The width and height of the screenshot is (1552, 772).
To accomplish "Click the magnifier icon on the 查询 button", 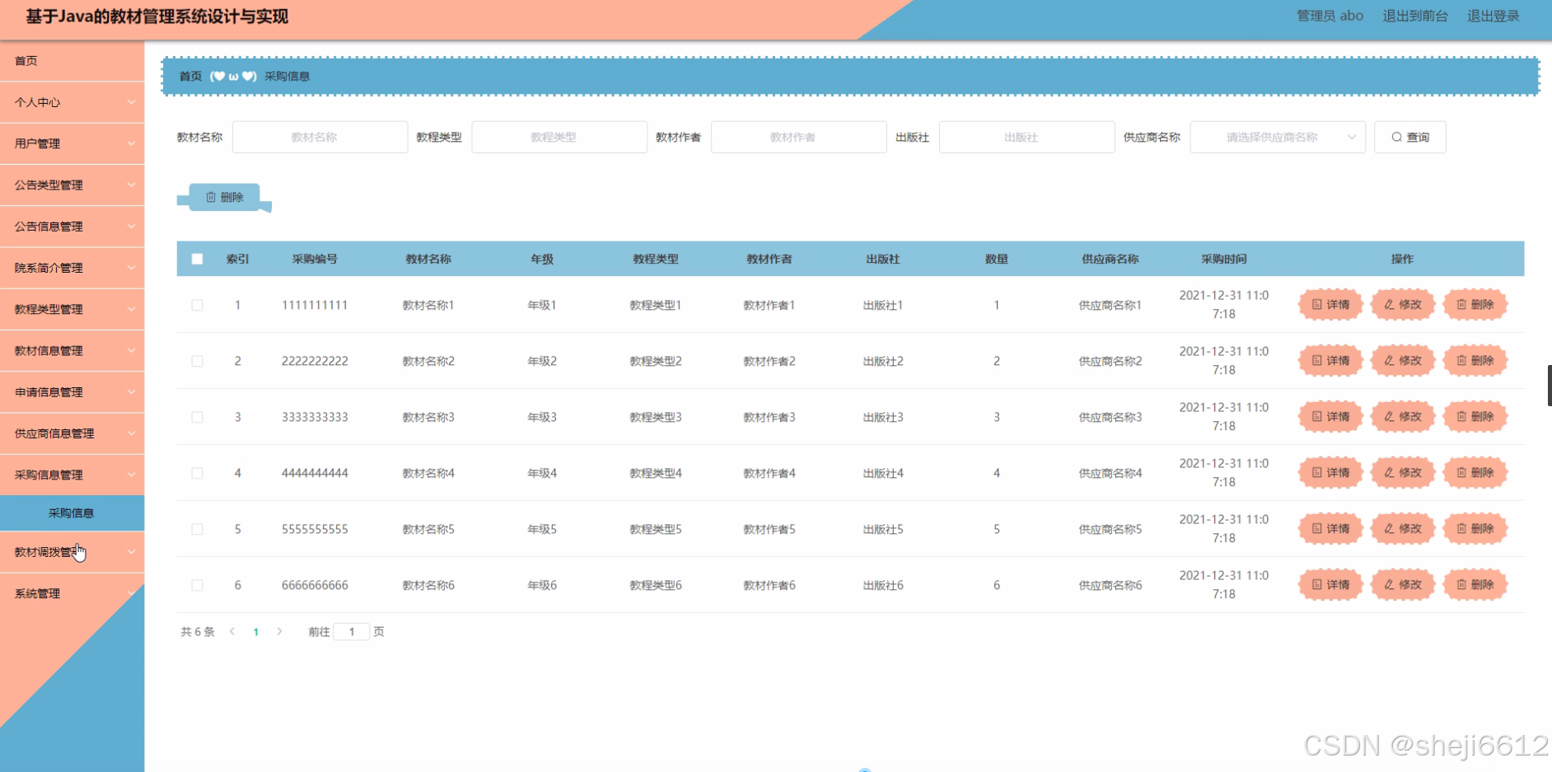I will tap(1395, 137).
